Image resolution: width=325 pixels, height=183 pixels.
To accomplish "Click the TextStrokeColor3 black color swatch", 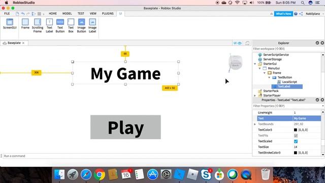I will [x=296, y=152].
